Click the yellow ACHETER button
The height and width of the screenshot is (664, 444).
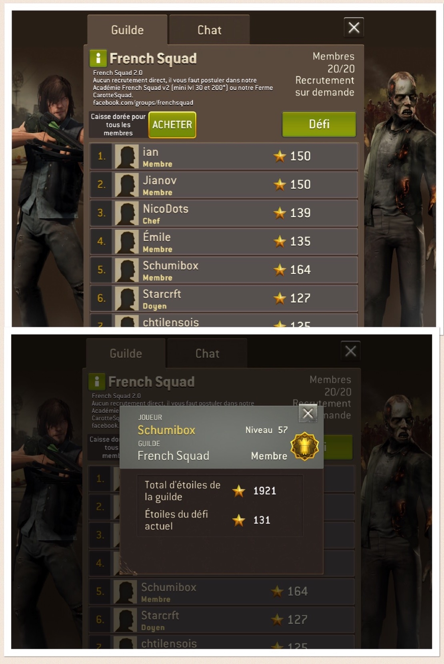click(172, 125)
